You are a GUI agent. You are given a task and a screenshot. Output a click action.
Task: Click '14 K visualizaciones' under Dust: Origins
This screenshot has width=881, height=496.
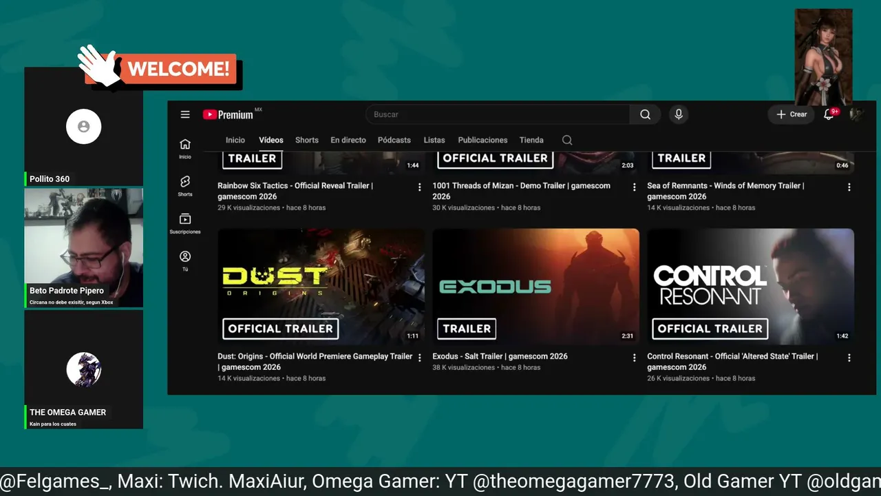tap(248, 378)
